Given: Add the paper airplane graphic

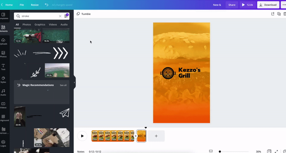Looking at the screenshot, I should click(x=65, y=113).
